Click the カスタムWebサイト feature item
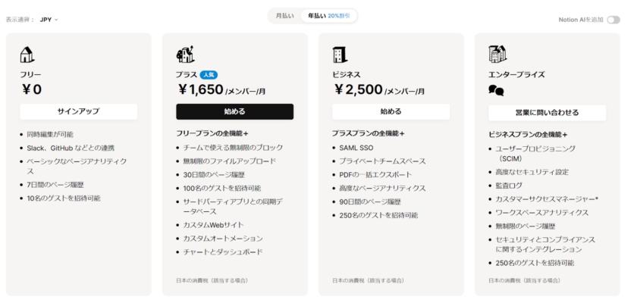The image size is (637, 303). [212, 225]
